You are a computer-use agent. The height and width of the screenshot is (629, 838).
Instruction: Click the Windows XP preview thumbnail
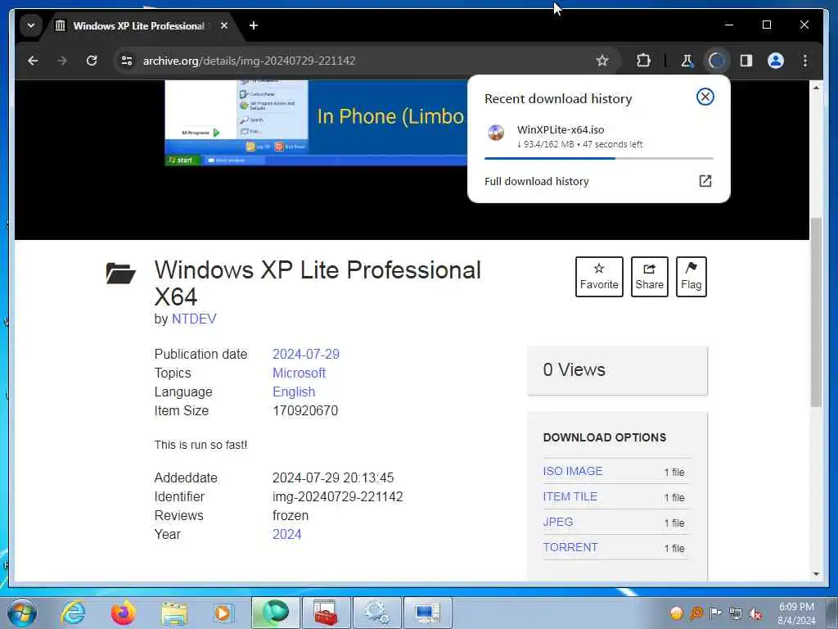pyautogui.click(x=316, y=123)
